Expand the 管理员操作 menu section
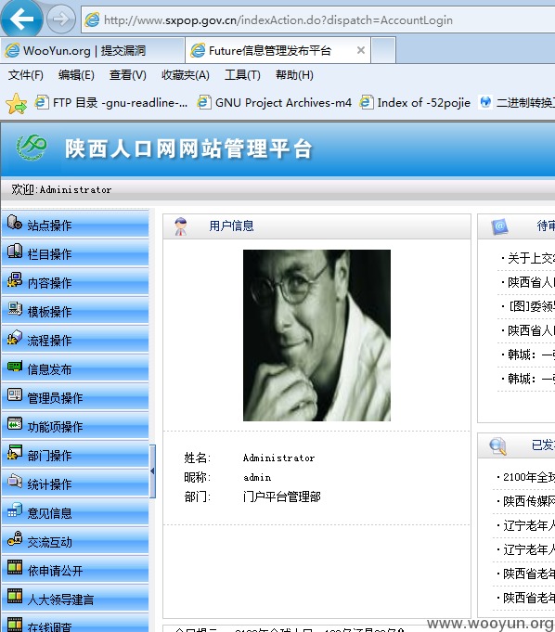The height and width of the screenshot is (632, 555). (x=75, y=398)
